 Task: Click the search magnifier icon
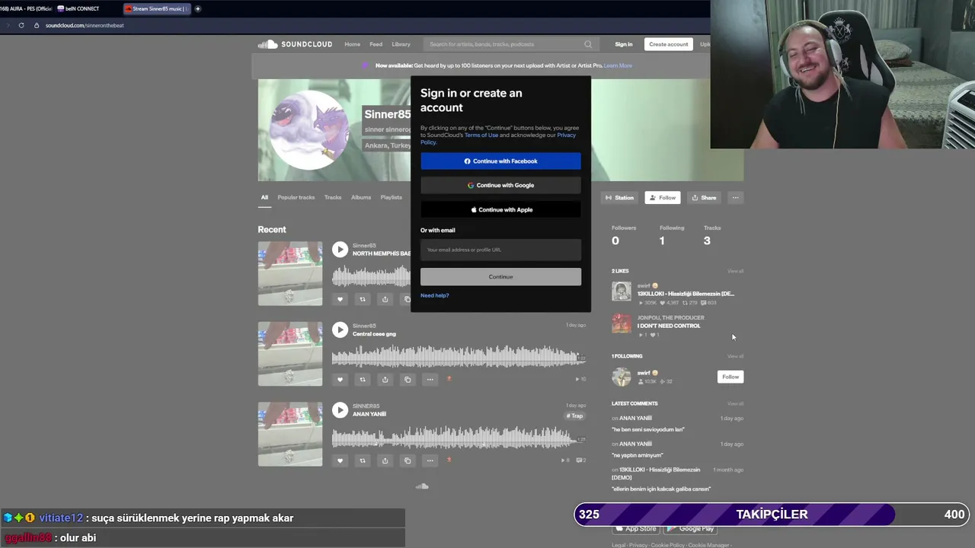point(588,44)
